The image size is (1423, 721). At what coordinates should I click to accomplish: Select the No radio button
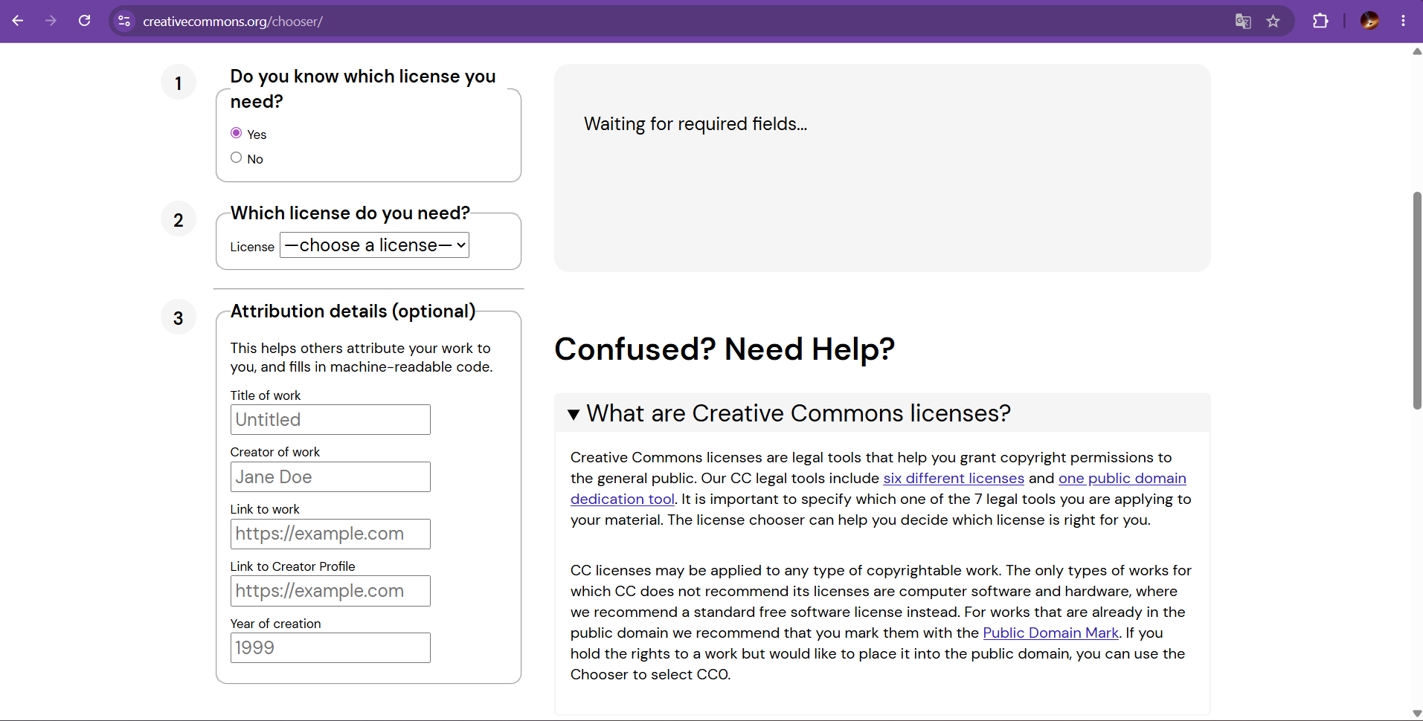coord(237,158)
